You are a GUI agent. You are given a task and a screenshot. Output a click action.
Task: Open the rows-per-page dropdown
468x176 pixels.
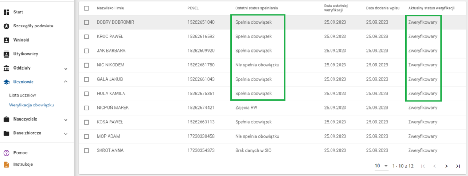point(381,166)
